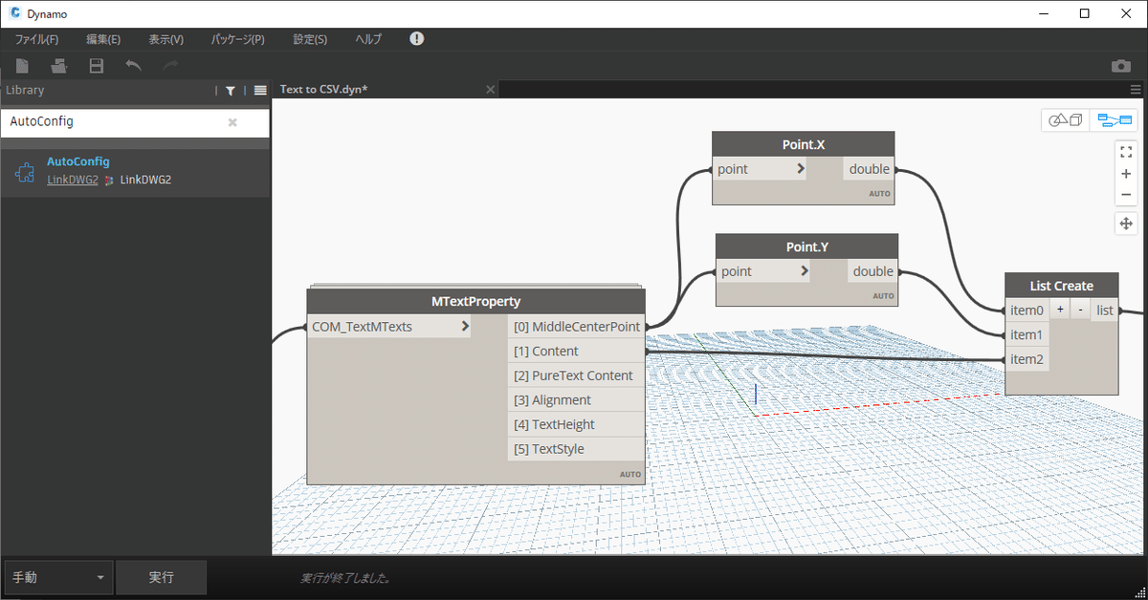Click the 実行 run button

(x=162, y=578)
